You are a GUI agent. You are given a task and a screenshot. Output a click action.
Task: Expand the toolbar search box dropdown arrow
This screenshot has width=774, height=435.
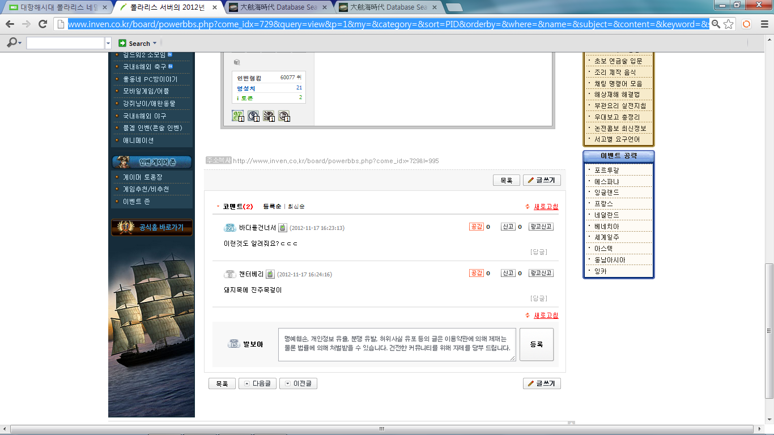(x=108, y=43)
